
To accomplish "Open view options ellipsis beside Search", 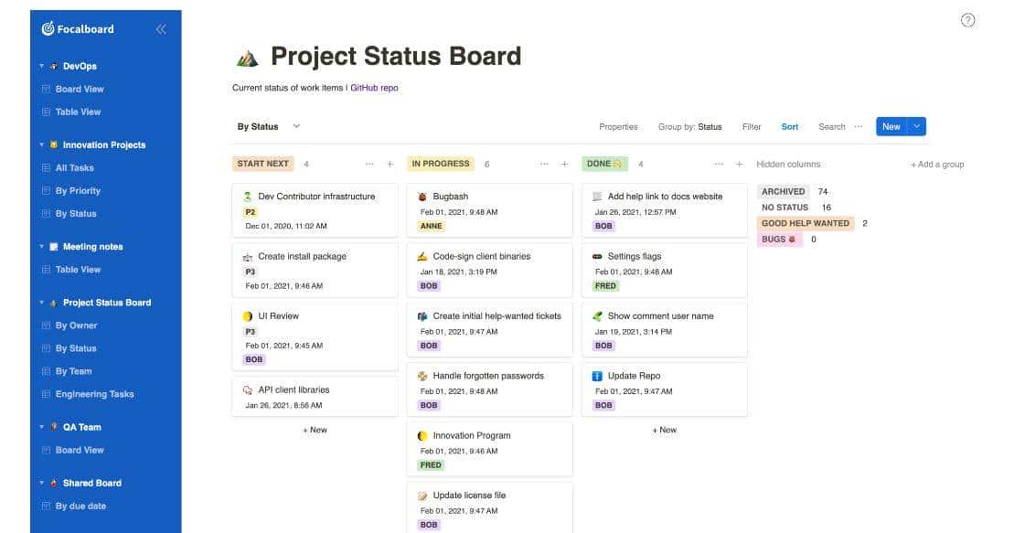I will pyautogui.click(x=859, y=126).
